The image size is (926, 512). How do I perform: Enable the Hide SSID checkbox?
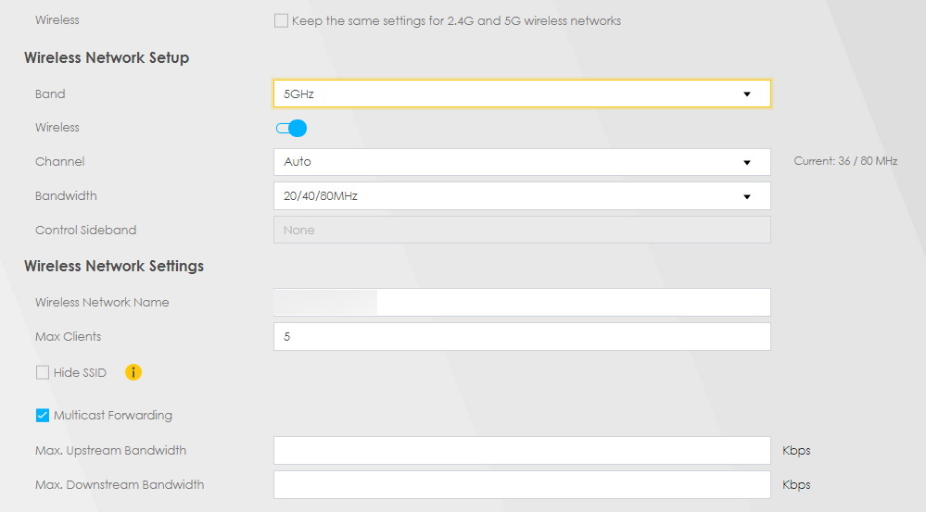(43, 372)
